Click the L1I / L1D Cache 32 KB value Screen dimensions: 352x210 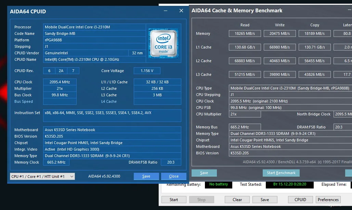(x=157, y=82)
